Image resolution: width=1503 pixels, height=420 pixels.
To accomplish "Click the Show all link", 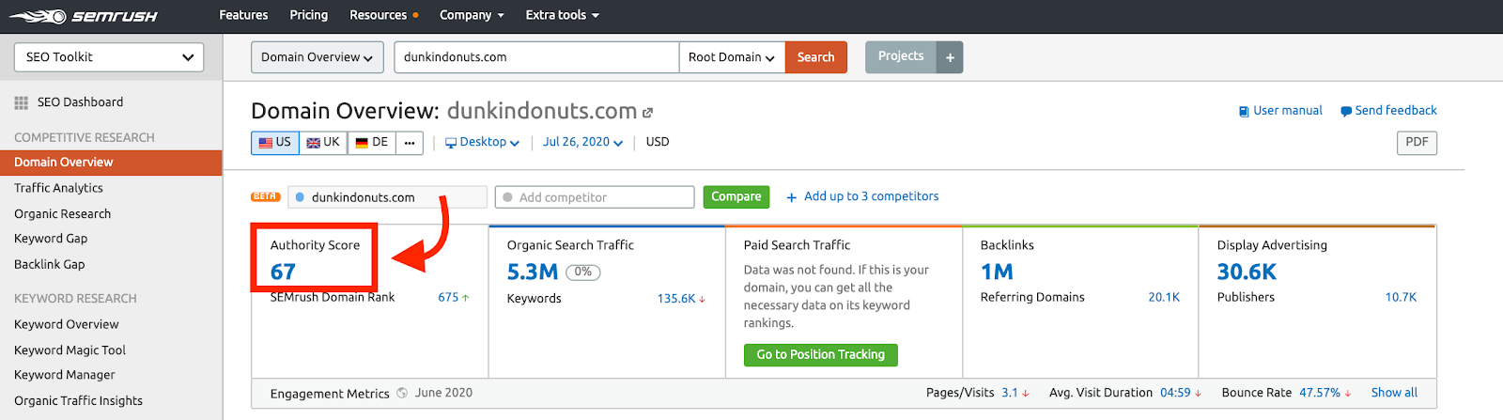I will (1394, 393).
